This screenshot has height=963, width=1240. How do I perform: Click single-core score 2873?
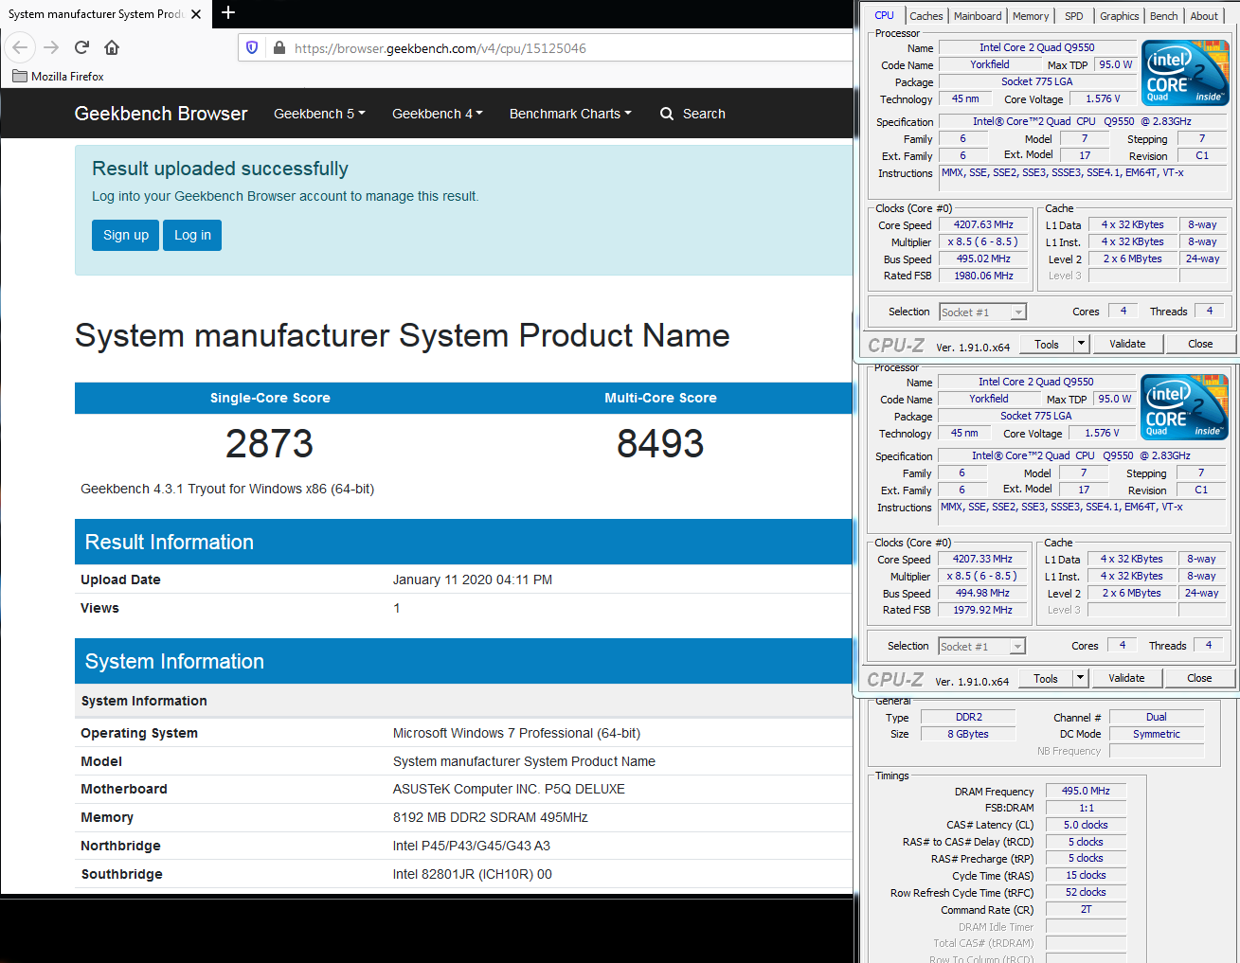(x=270, y=443)
